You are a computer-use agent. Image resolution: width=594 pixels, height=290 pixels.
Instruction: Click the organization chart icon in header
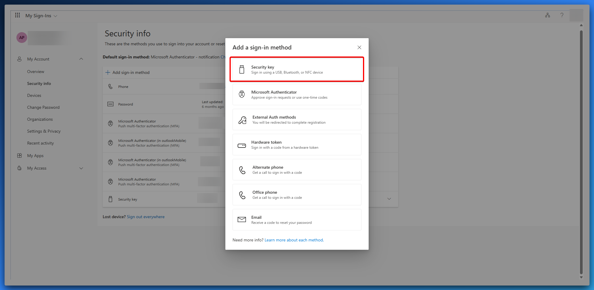(547, 15)
